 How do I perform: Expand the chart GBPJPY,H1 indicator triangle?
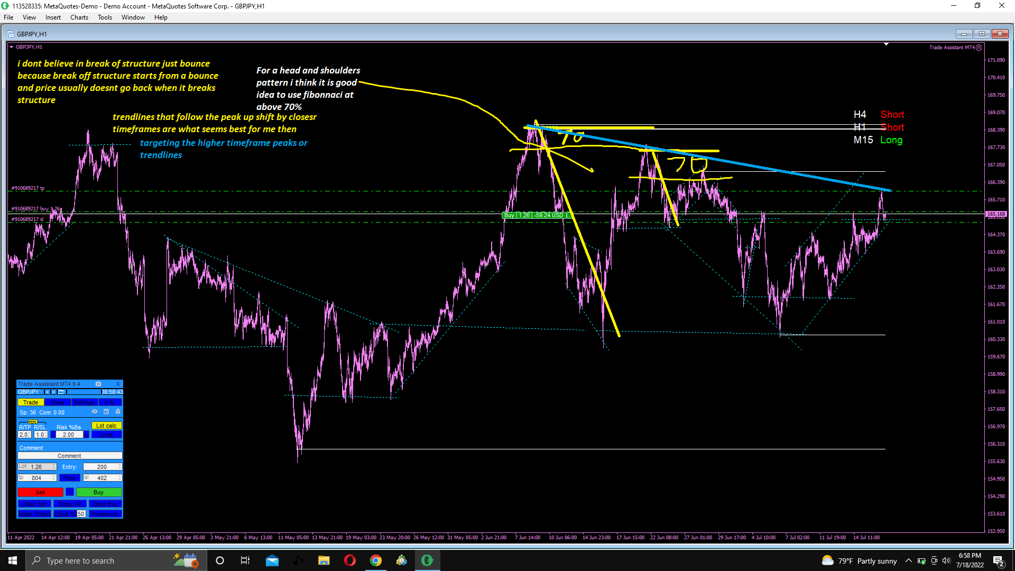(x=12, y=47)
